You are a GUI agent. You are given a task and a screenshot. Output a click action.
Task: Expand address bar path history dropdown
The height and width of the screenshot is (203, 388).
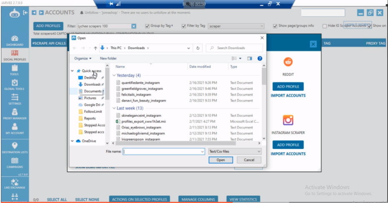pyautogui.click(x=188, y=48)
